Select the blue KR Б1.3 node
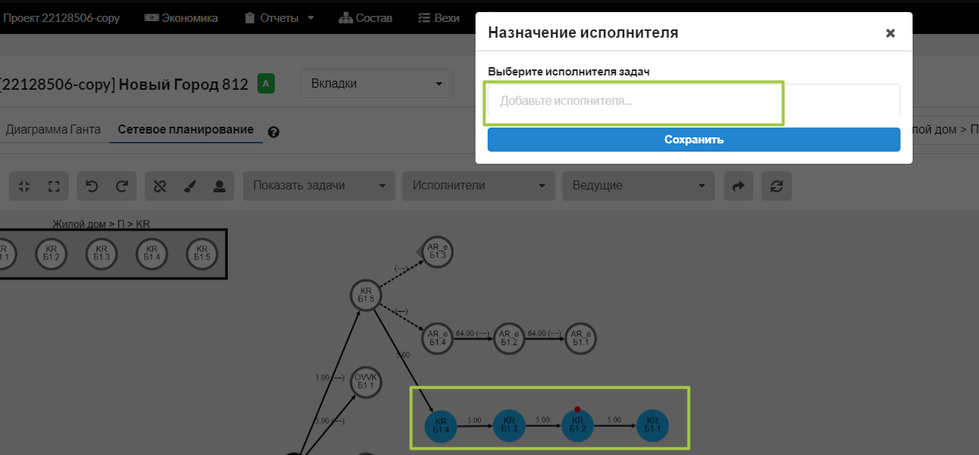The width and height of the screenshot is (979, 455). [510, 426]
